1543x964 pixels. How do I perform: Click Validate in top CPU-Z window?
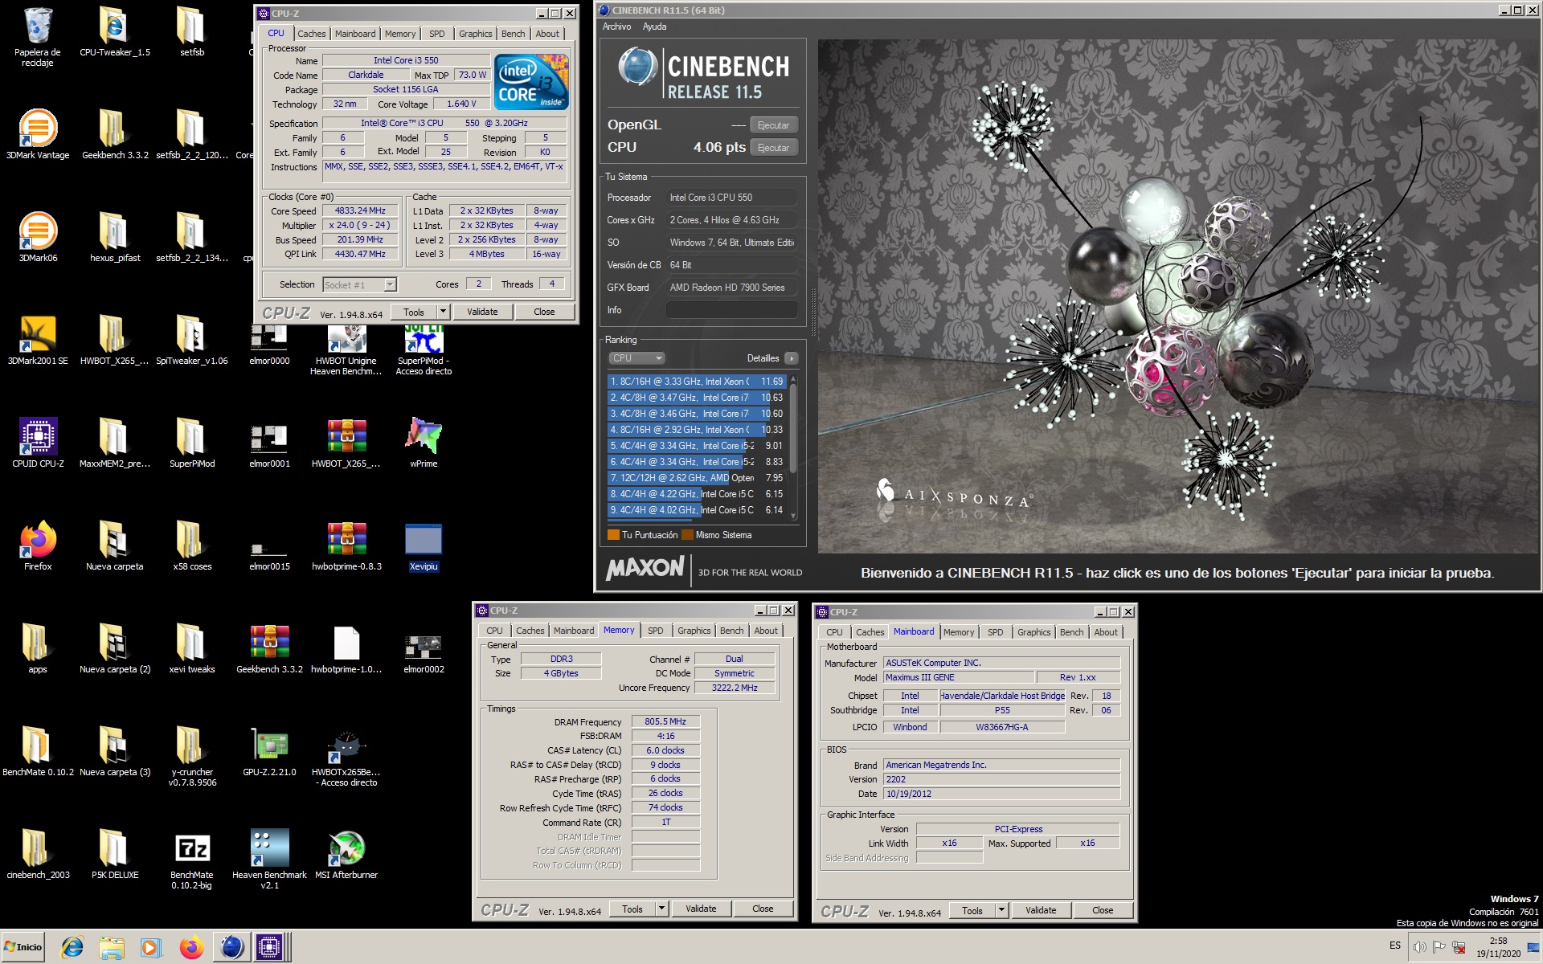pos(482,312)
